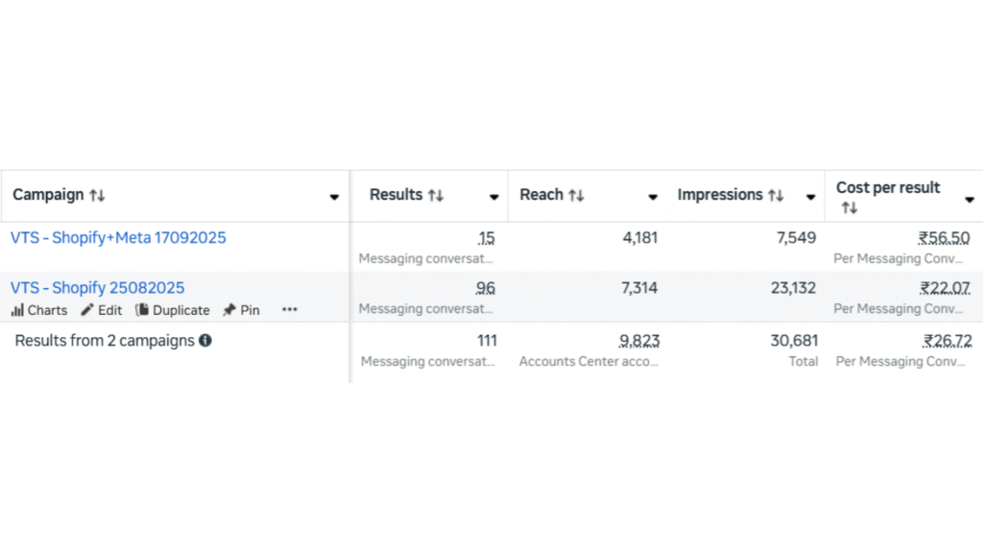Sort by Campaign column arrows
The height and width of the screenshot is (553, 983).
tap(97, 195)
